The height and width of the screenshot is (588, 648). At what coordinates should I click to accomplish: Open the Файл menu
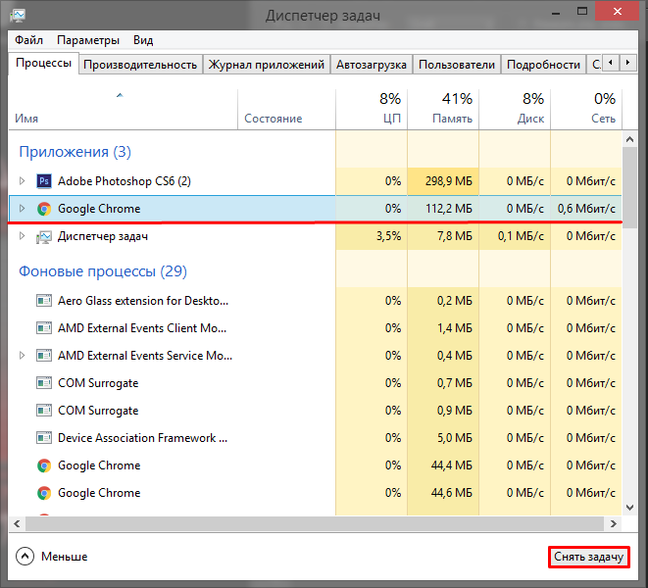tap(28, 40)
